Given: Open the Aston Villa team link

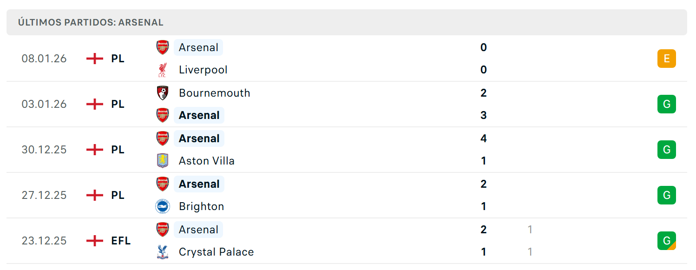Looking at the screenshot, I should 207,161.
